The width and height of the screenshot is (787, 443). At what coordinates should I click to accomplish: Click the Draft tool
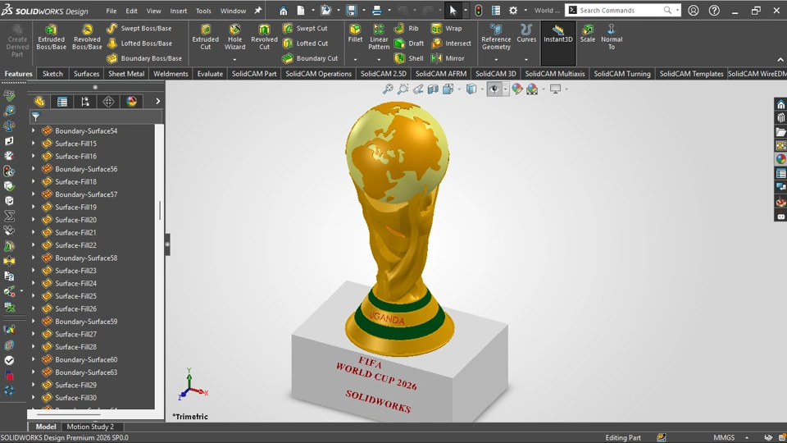pos(409,43)
